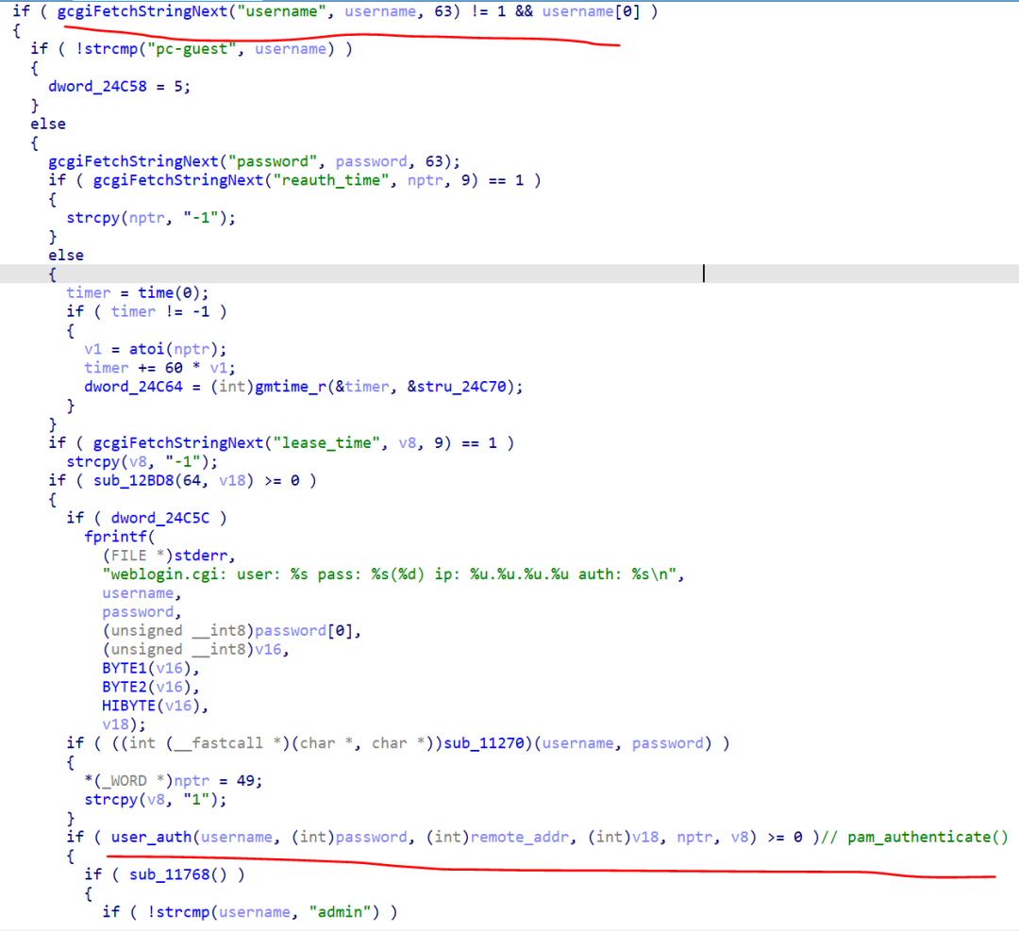Click the first else keyword after dword_24C58 block

click(x=48, y=124)
